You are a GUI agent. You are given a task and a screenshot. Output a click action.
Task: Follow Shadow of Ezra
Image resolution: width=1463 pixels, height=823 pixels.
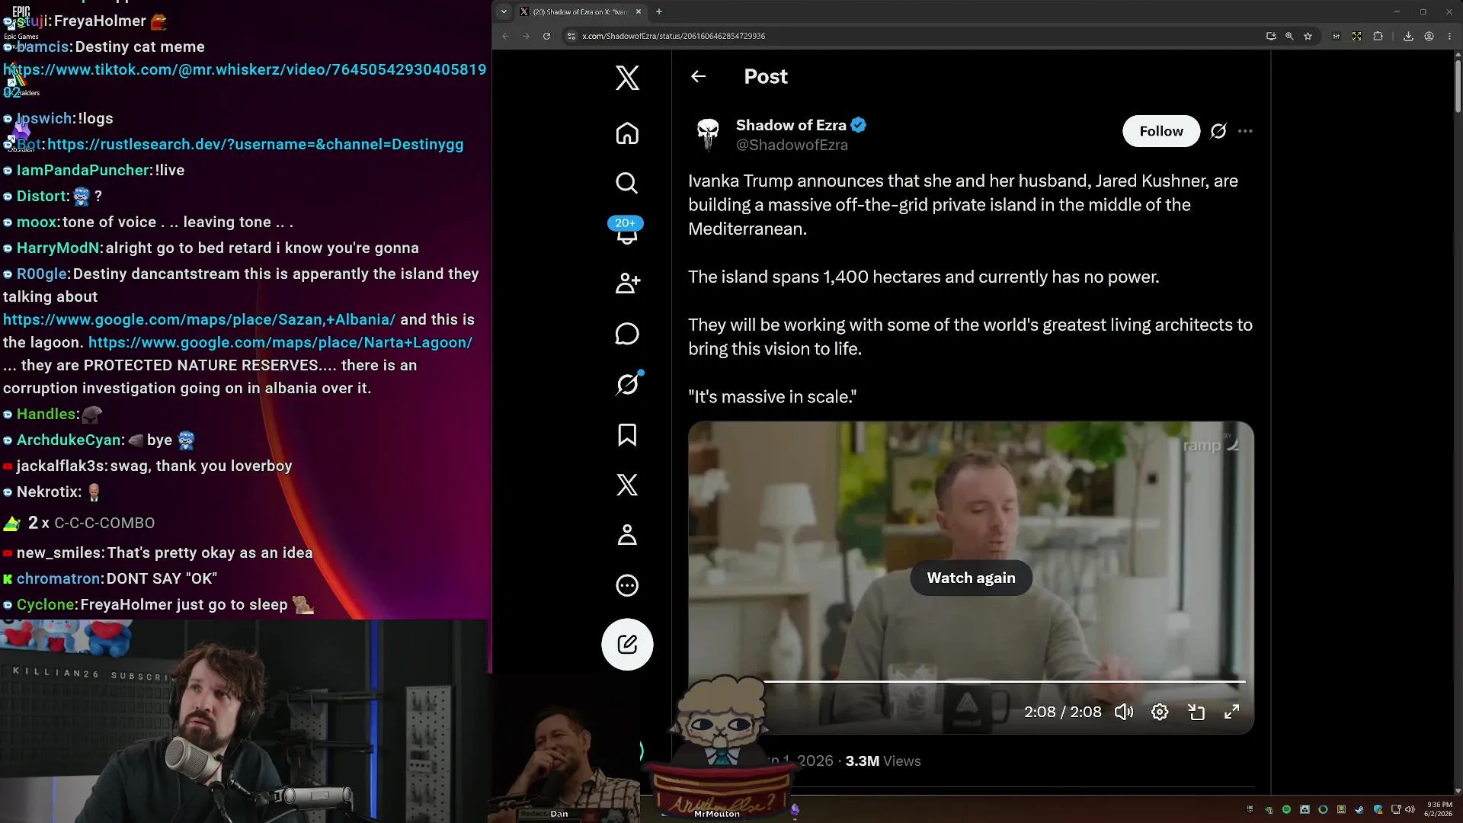click(1161, 131)
